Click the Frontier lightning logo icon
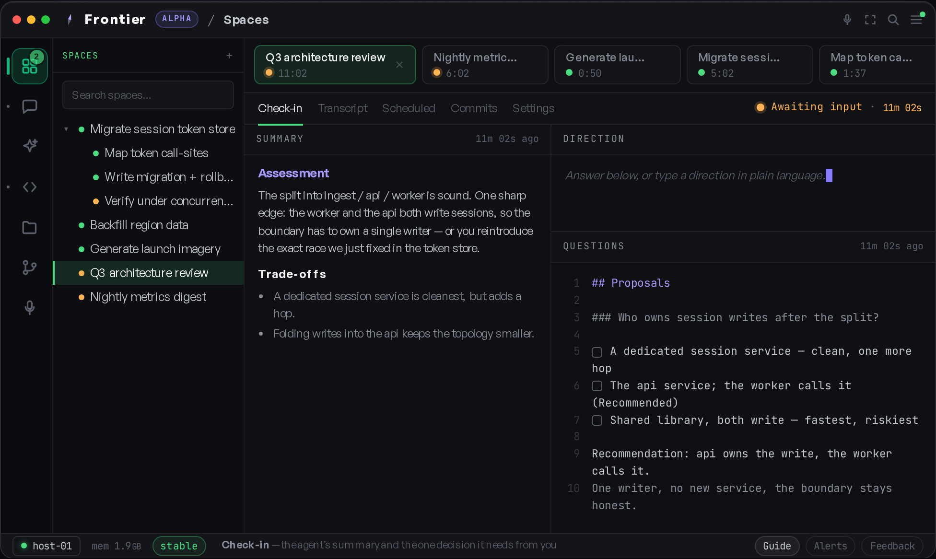 click(x=70, y=20)
